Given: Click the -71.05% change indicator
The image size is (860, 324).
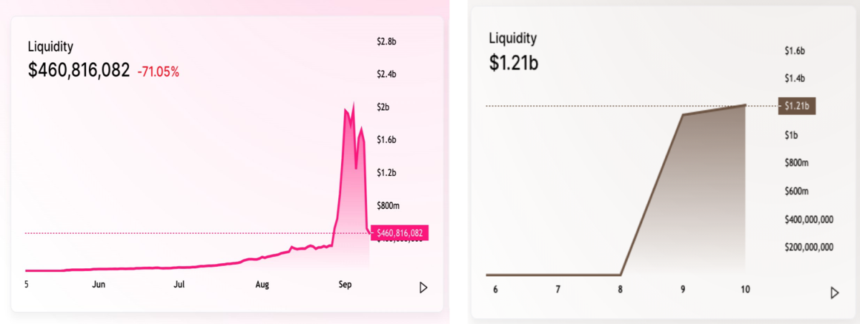Looking at the screenshot, I should click(x=158, y=72).
